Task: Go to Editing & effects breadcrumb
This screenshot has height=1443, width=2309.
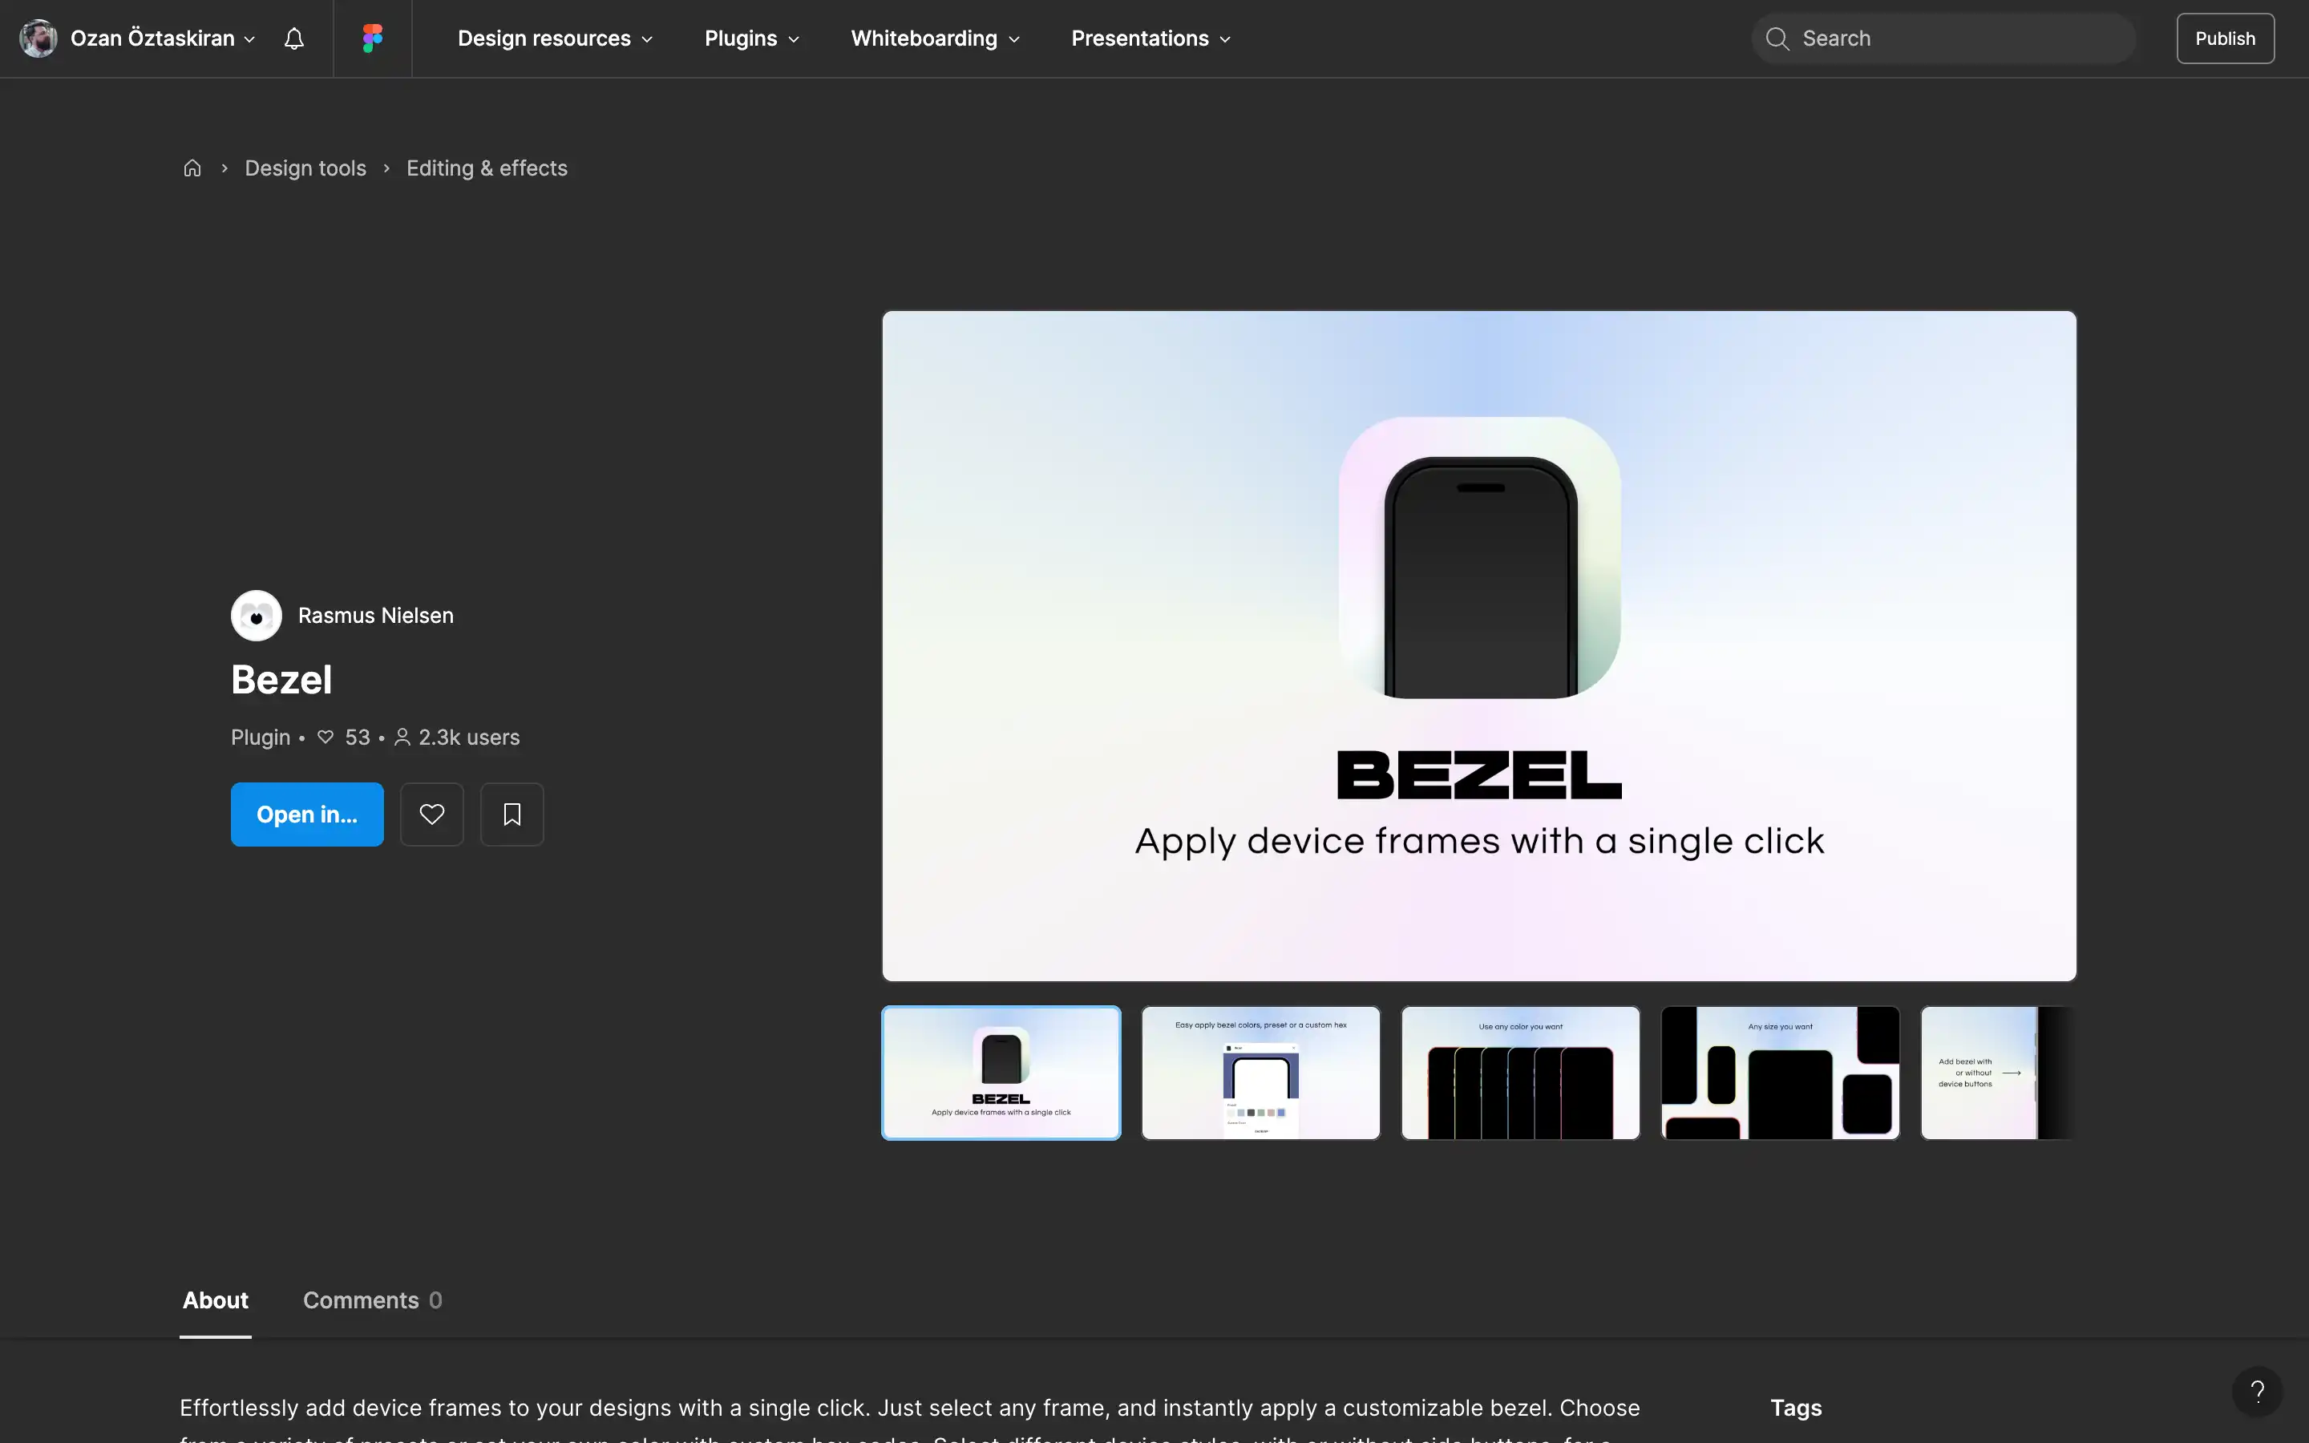Action: [x=487, y=168]
